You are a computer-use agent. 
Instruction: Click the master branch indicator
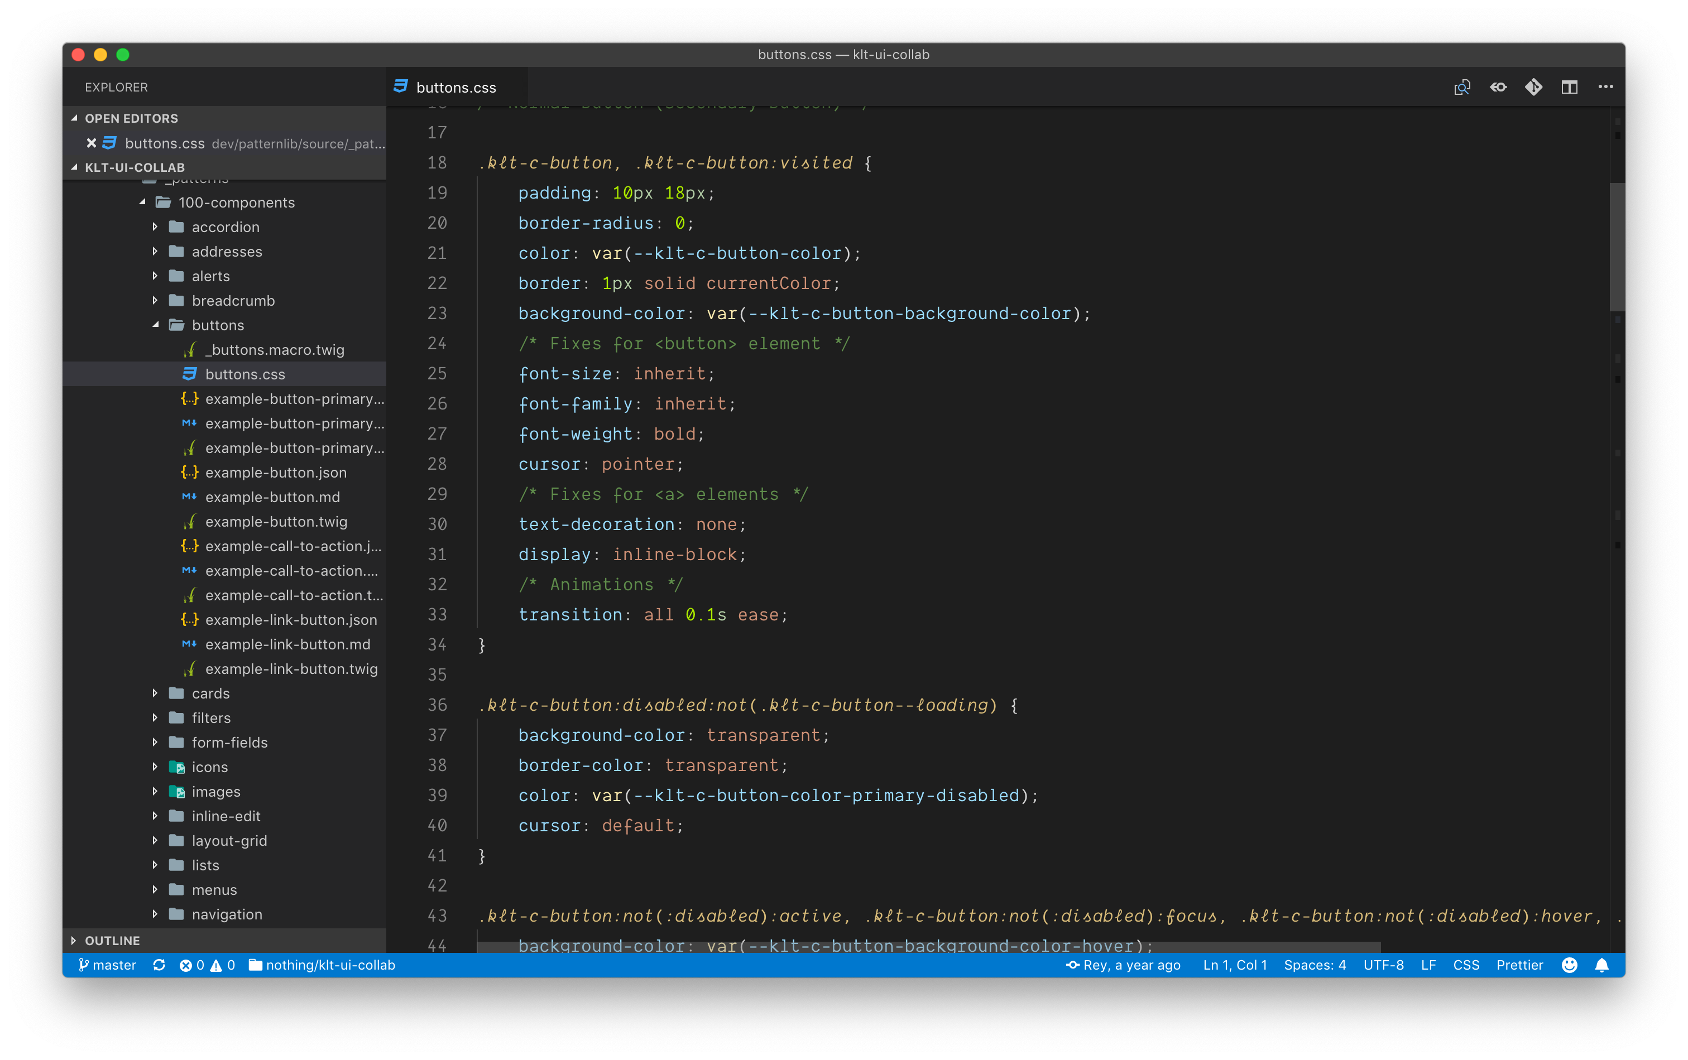[107, 965]
